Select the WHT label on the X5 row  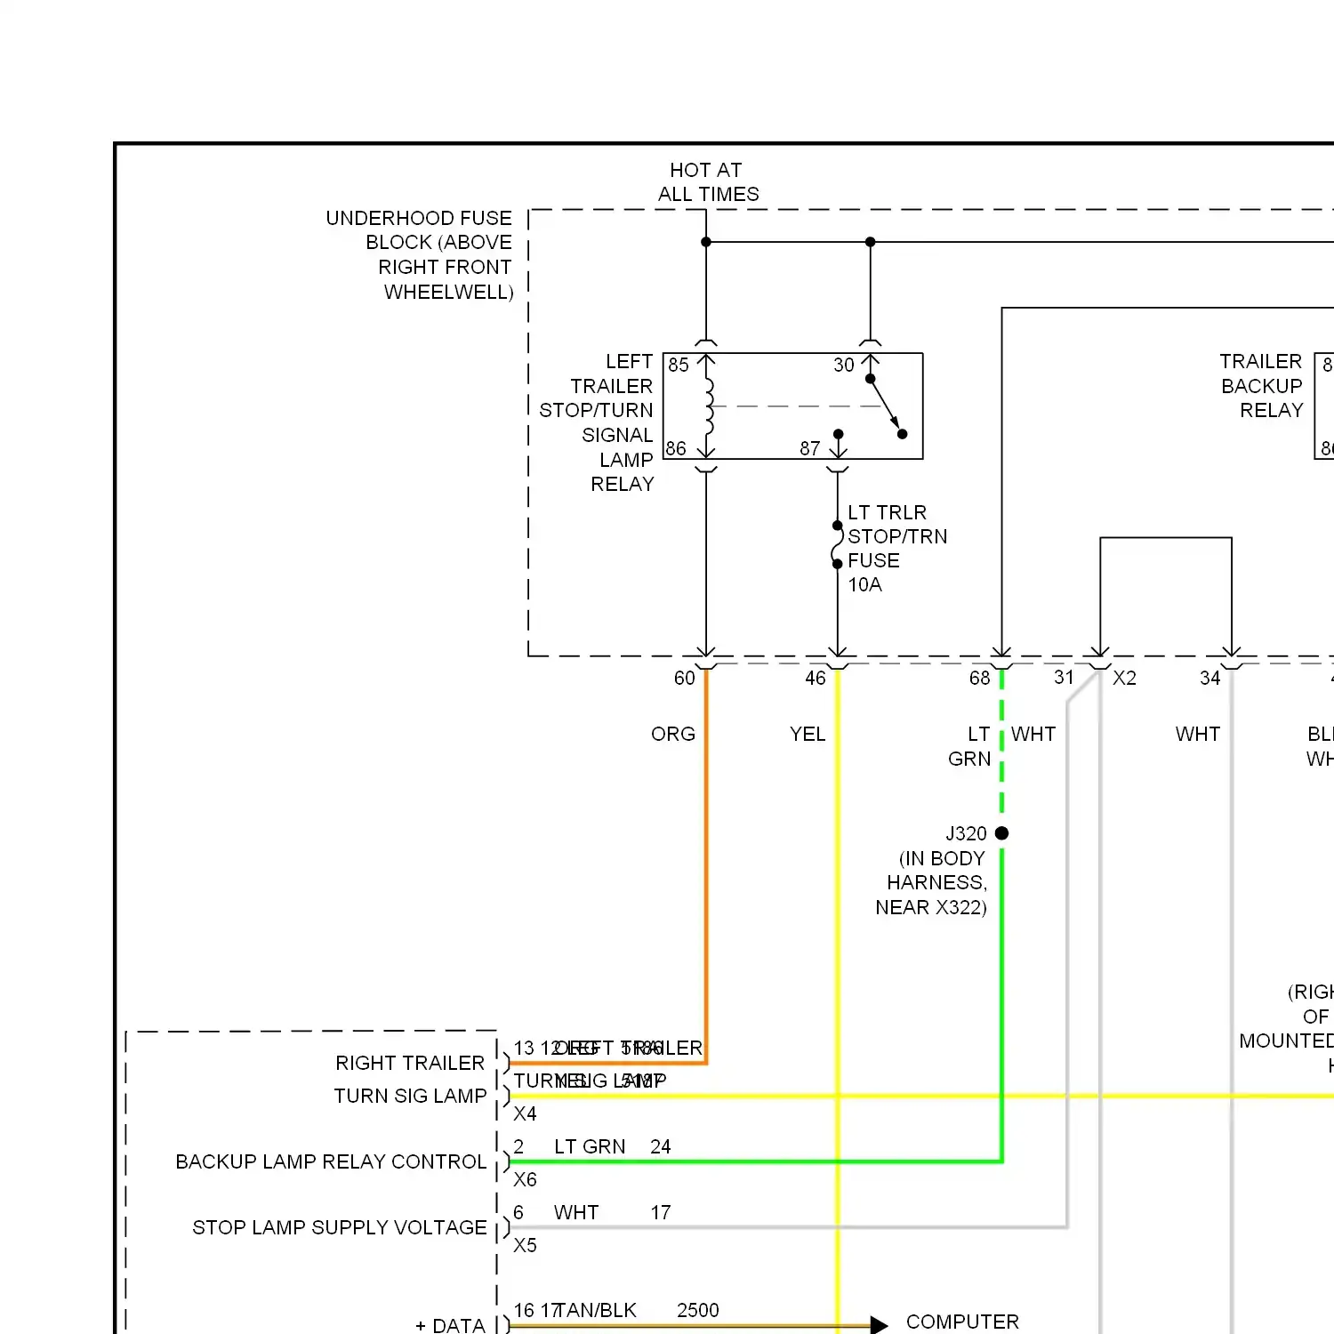(576, 1213)
